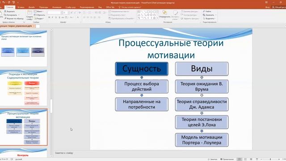Viewport: 286px width, 161px height.
Task: Open the Слайд-шоу ribbon tab
Action: 71,7
